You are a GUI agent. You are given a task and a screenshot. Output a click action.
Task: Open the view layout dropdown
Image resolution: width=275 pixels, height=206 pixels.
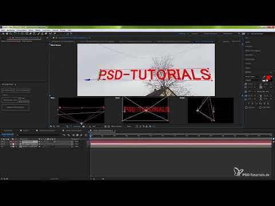(129, 126)
